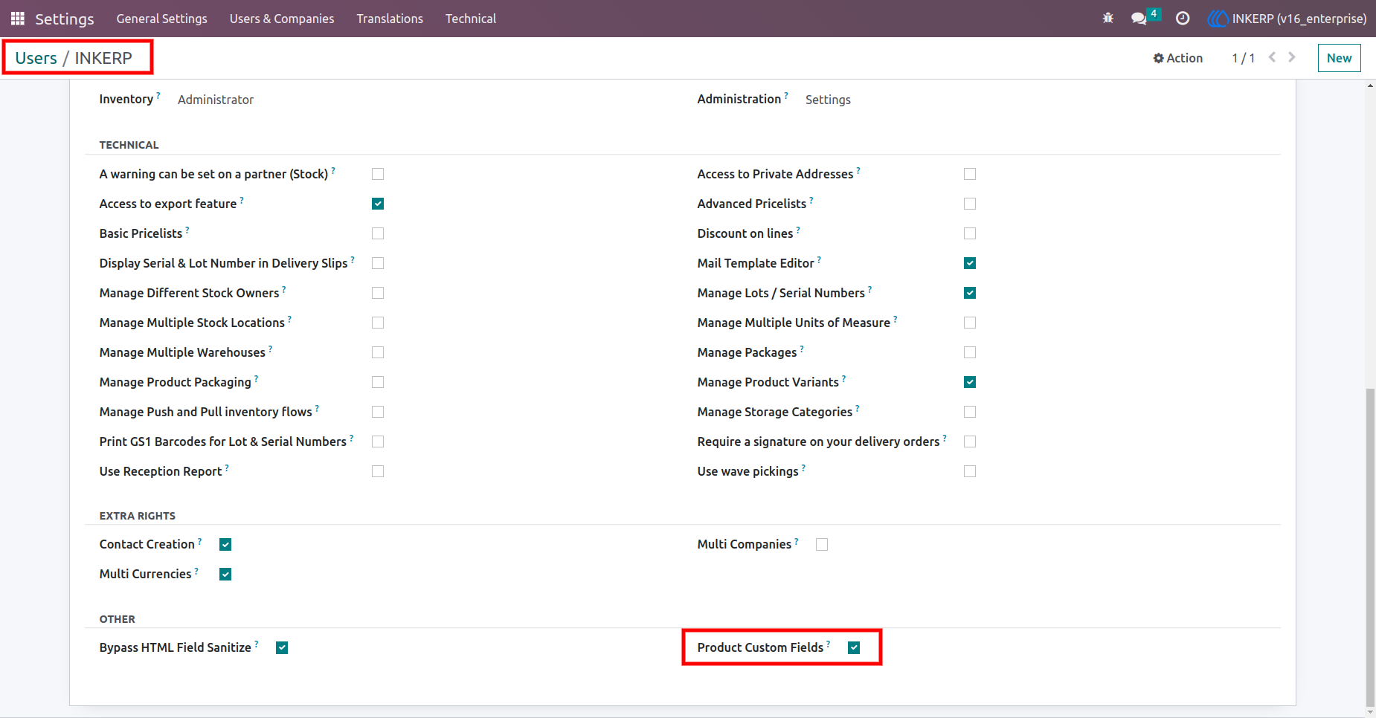Open the apps grid menu icon

click(18, 19)
